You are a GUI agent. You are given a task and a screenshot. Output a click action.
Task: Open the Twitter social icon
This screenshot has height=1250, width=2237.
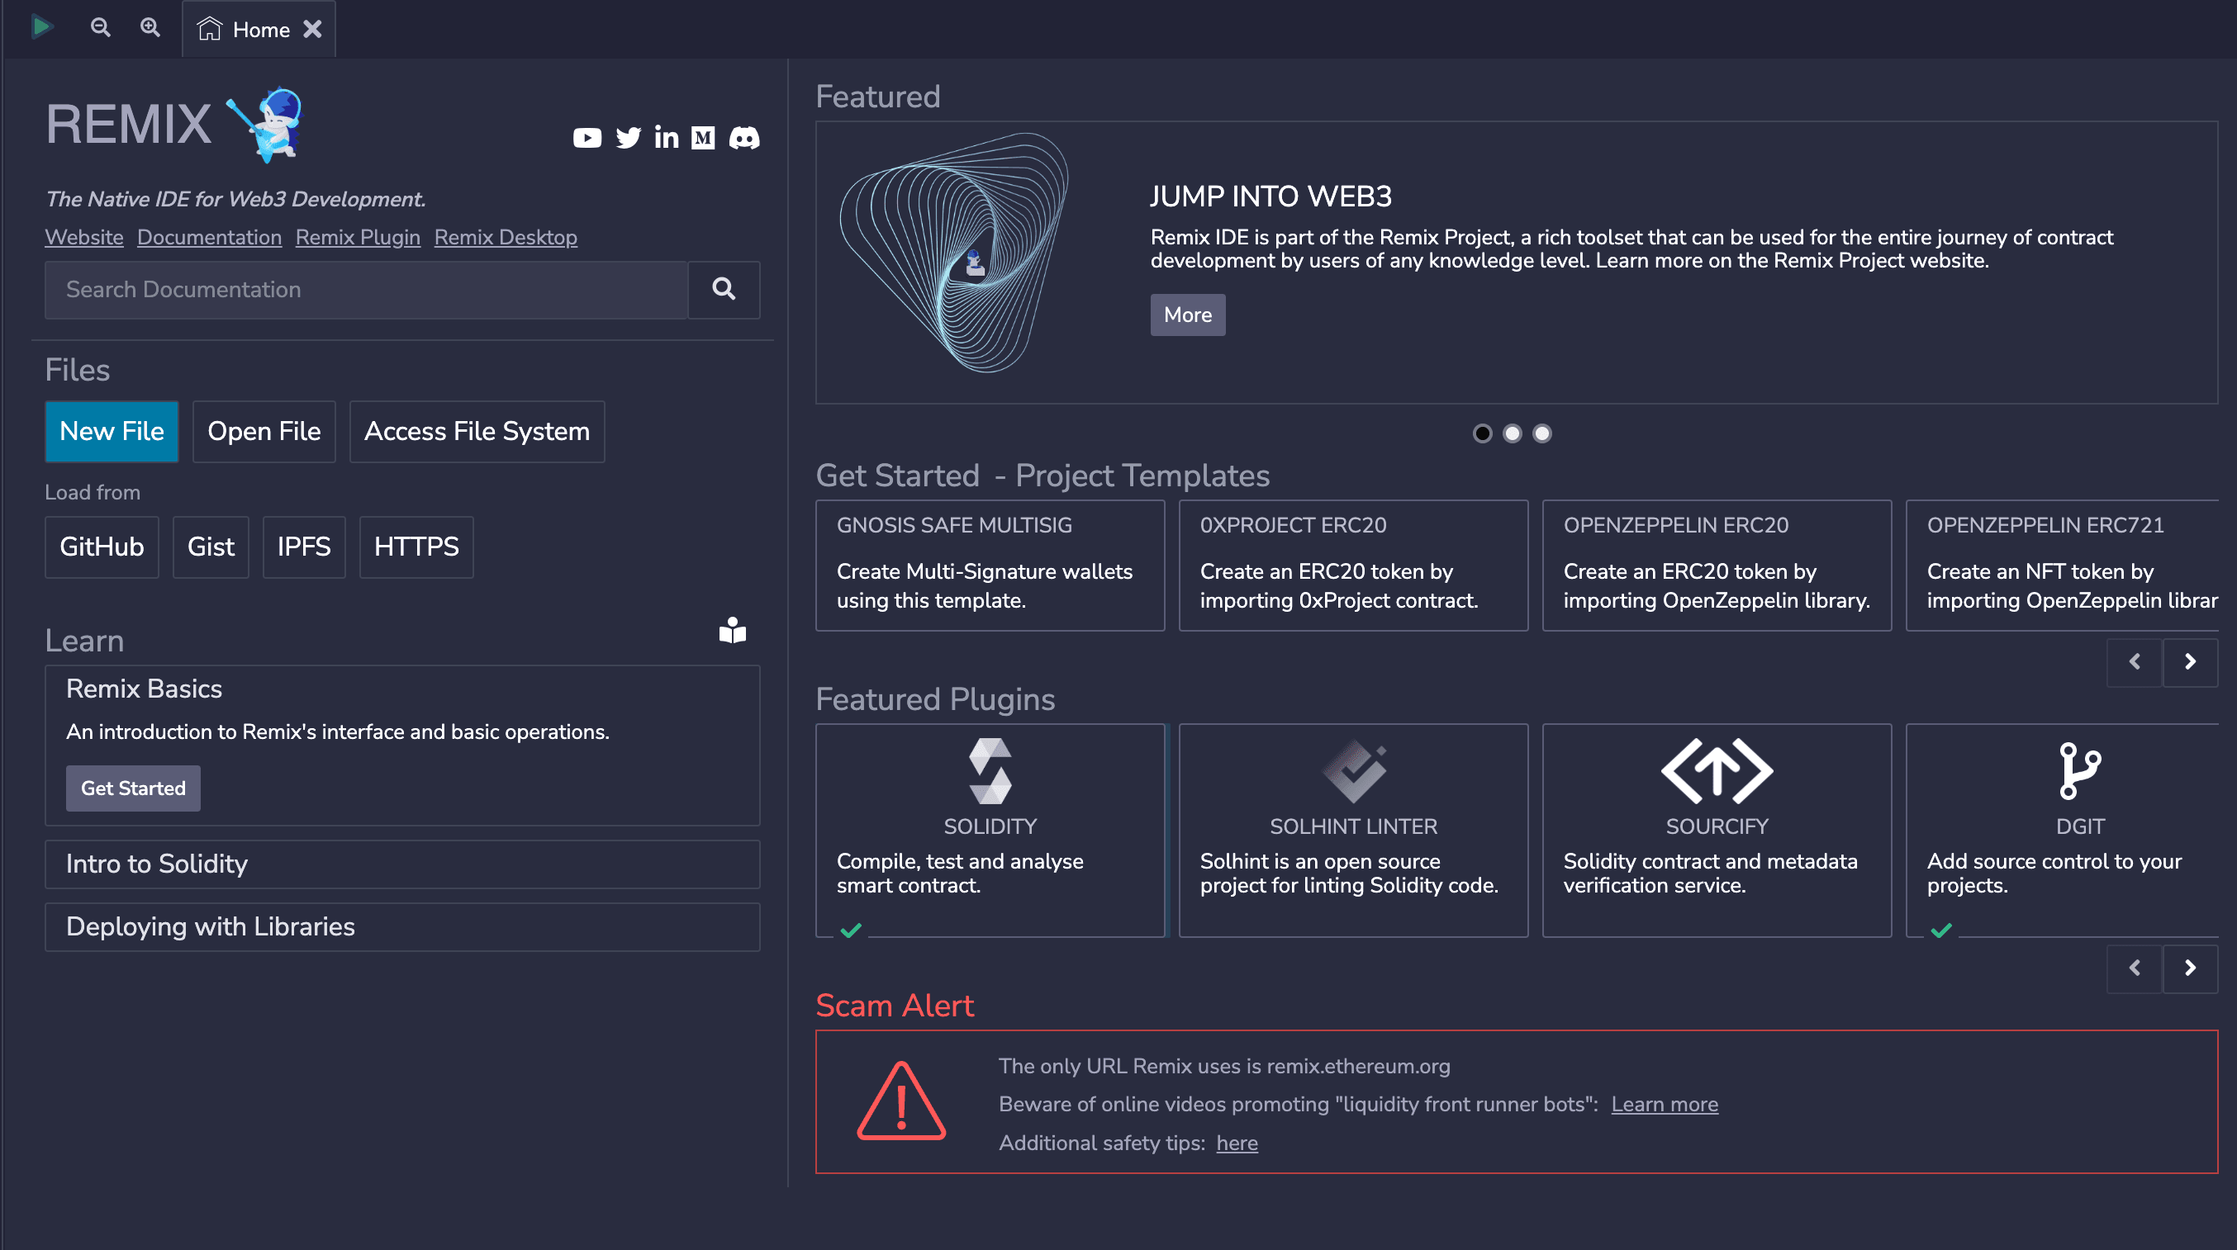[x=628, y=138]
